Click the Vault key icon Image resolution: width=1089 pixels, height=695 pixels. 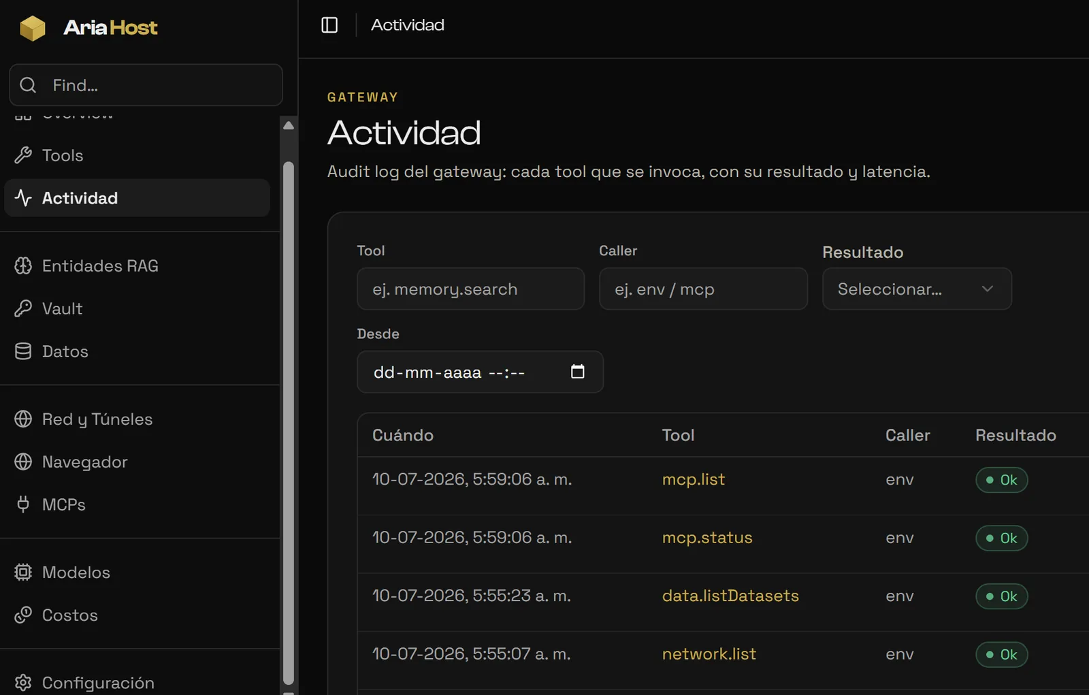point(23,308)
